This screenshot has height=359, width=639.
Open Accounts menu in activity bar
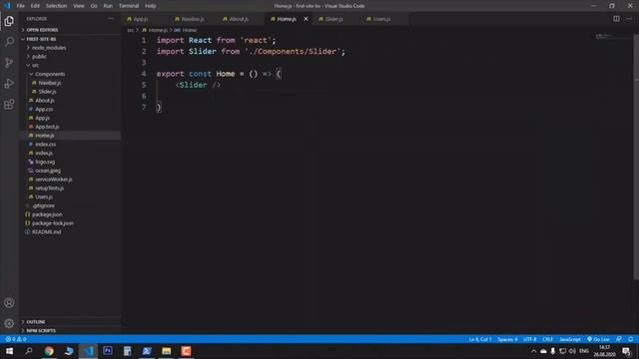(x=9, y=303)
